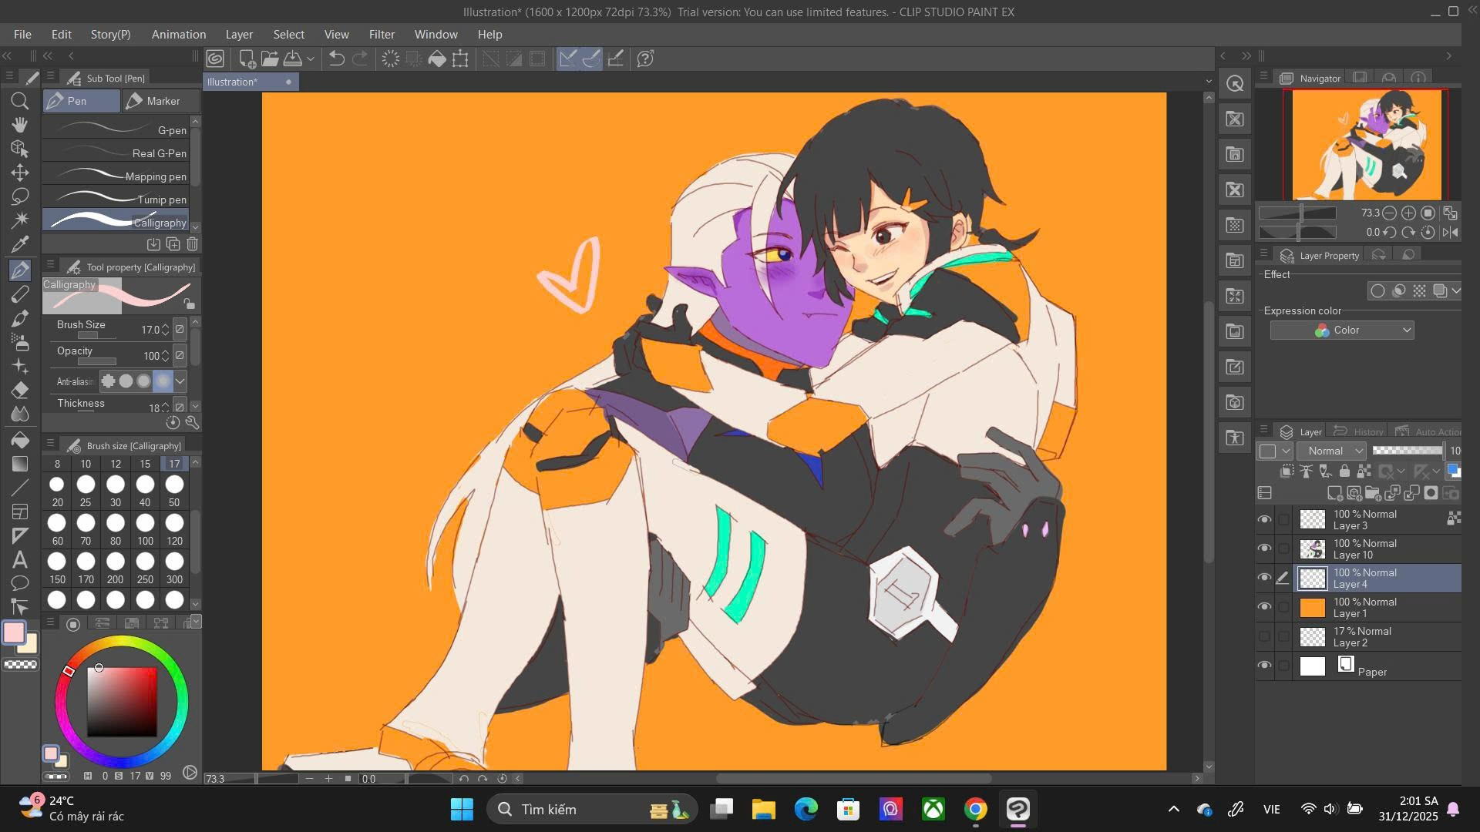1480x832 pixels.
Task: Open the Anti-aliasing options dropdown
Action: tap(180, 381)
